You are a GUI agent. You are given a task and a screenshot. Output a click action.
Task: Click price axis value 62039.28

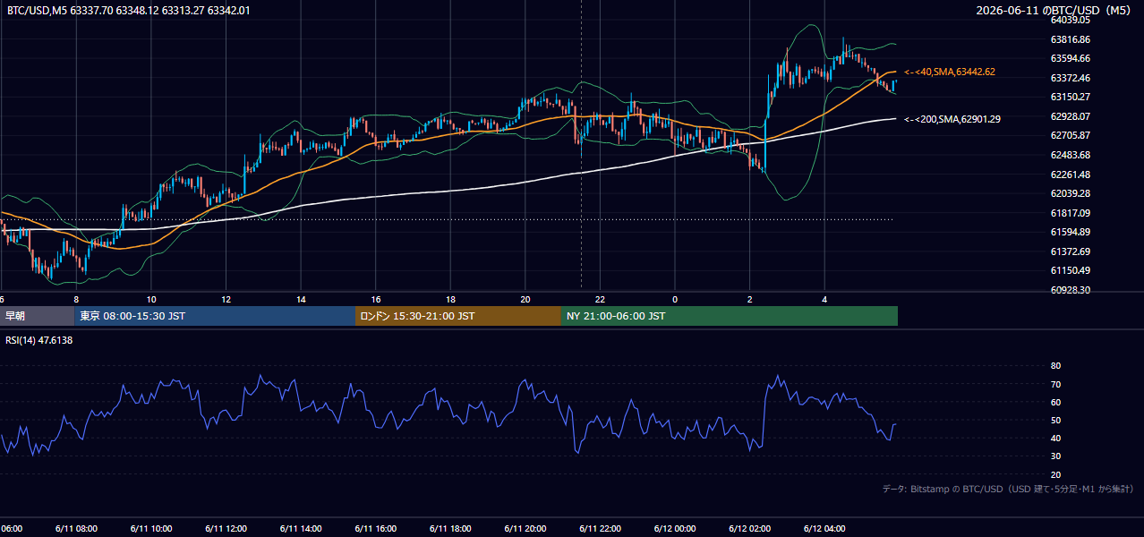tap(1070, 193)
